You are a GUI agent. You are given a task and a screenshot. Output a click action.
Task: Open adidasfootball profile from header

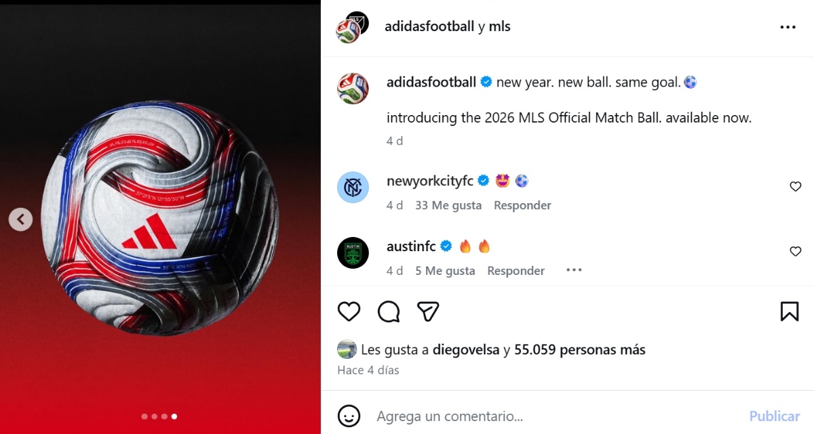[x=429, y=26]
